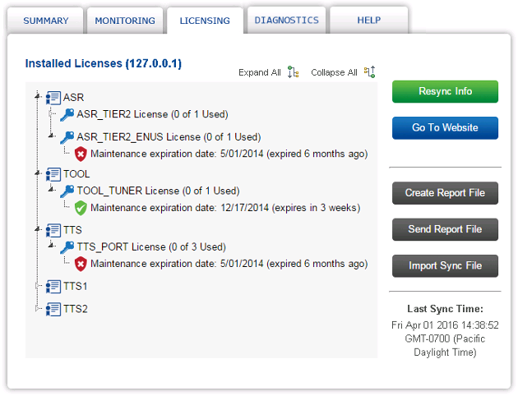Click the Collapse All tree icon
518x396 pixels.
(369, 72)
